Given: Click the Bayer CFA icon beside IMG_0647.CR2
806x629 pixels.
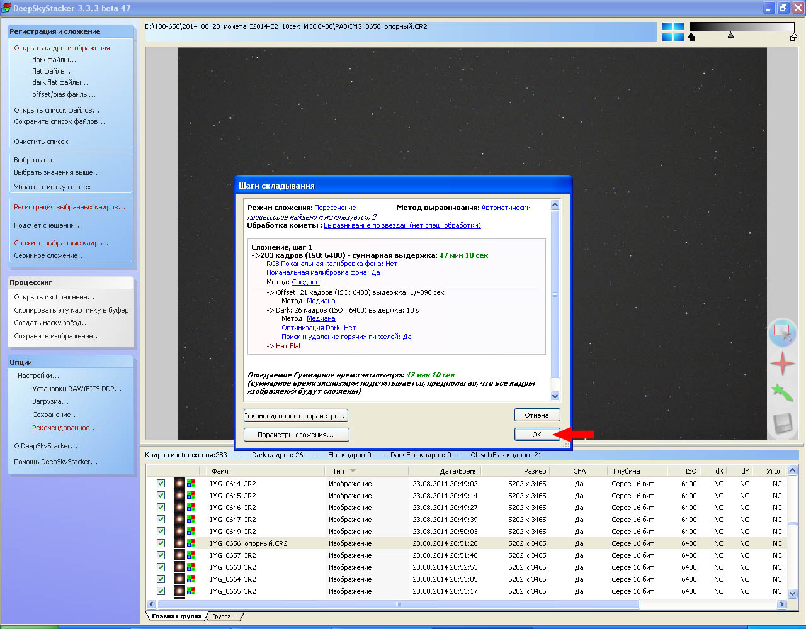Looking at the screenshot, I should (191, 520).
